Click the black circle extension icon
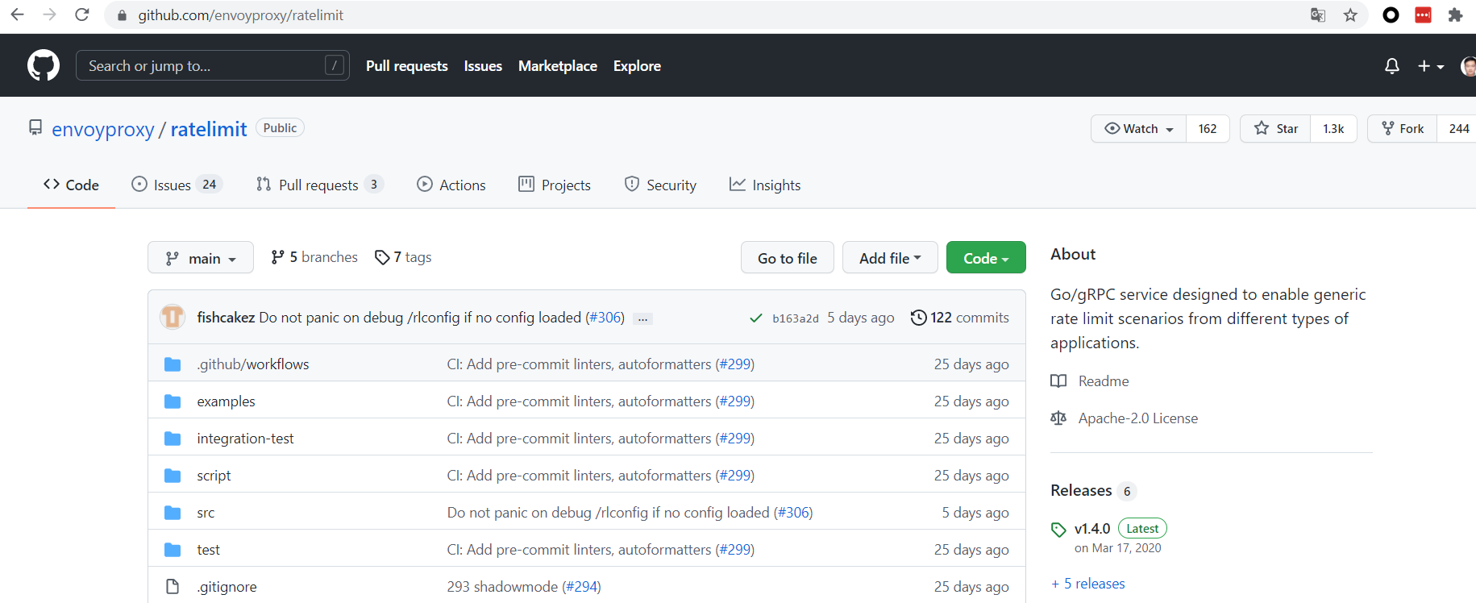Viewport: 1476px width, 603px height. (x=1391, y=15)
